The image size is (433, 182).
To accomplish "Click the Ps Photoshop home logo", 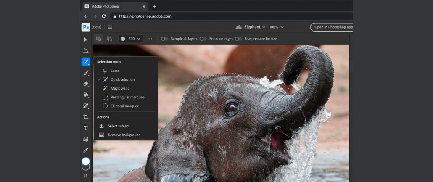I will coord(86,27).
